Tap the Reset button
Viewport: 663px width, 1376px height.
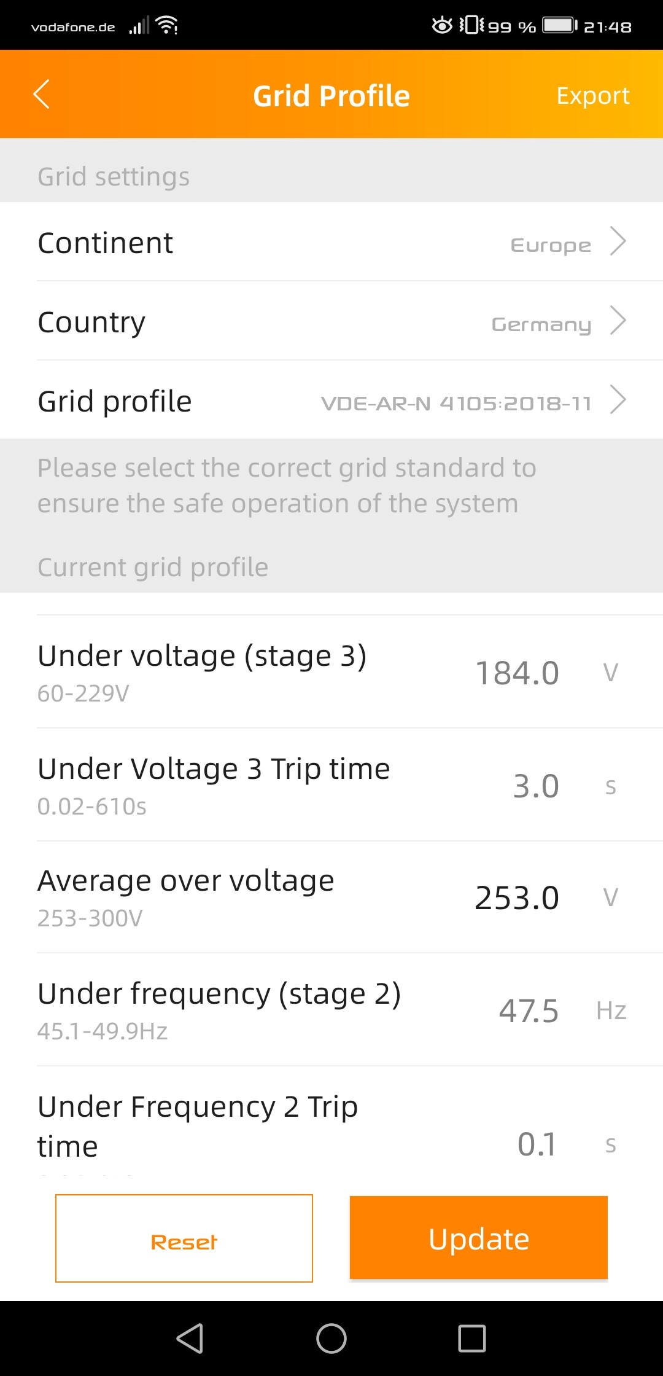(x=184, y=1238)
